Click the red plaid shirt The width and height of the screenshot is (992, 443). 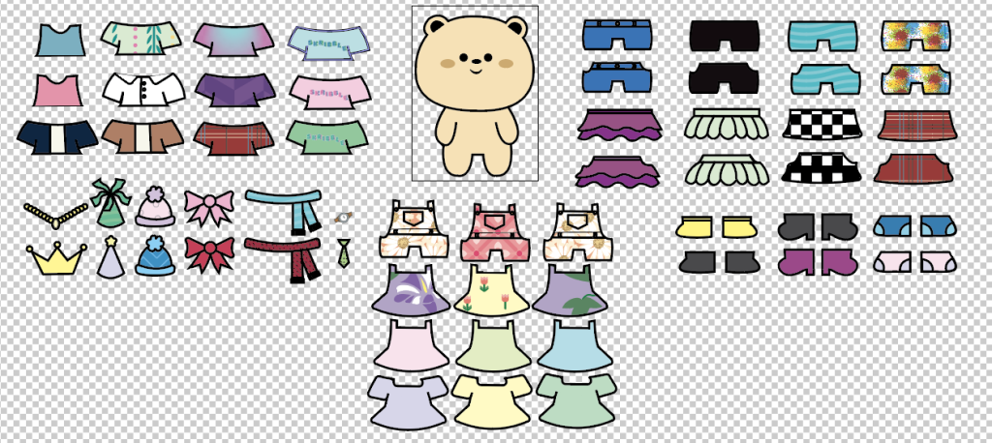click(232, 136)
